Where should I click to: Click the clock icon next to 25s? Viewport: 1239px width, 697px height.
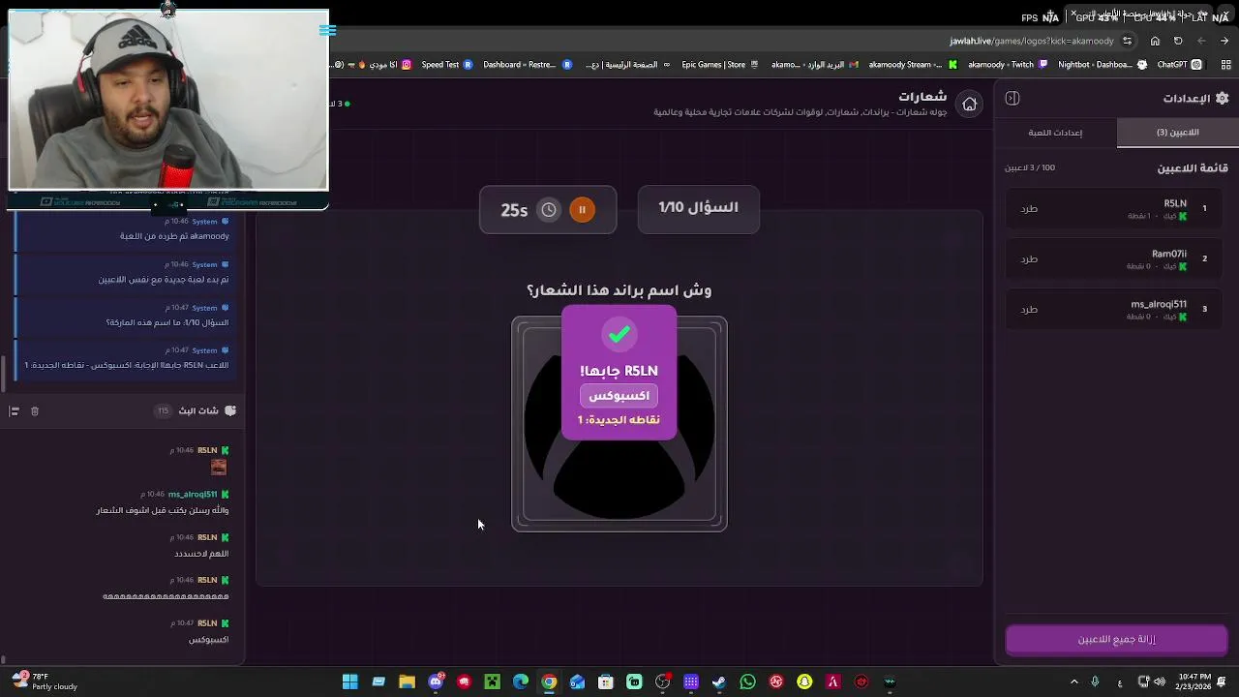[x=549, y=209]
